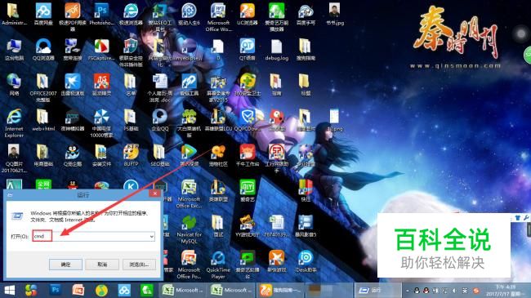Image resolution: width=531 pixels, height=298 pixels.
Task: Select the Navicat for MySQL desktop icon
Action: coord(189,229)
